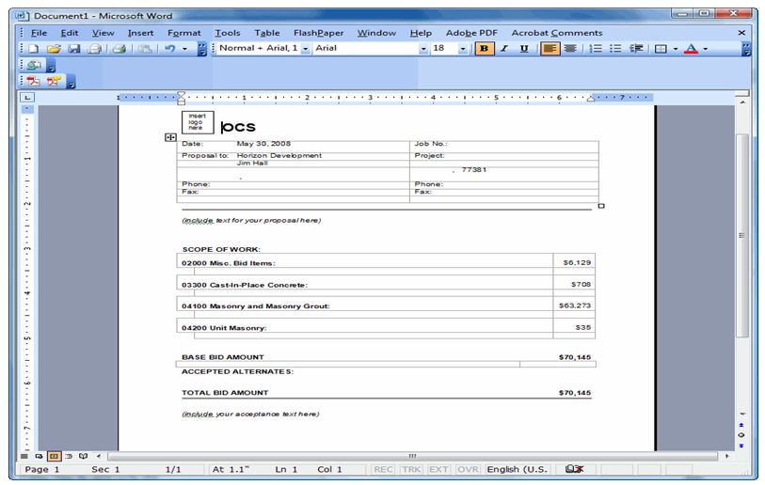
Task: Click the New Blank Document icon
Action: coord(34,48)
